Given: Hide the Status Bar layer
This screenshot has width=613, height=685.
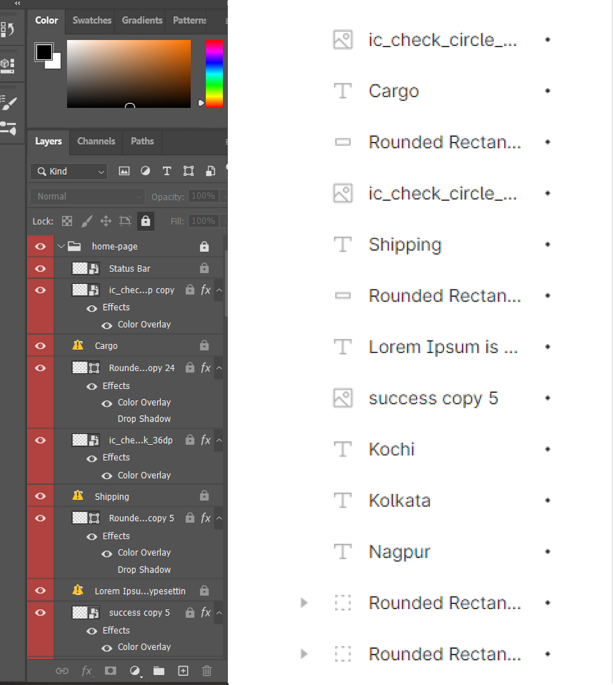Looking at the screenshot, I should pos(40,268).
